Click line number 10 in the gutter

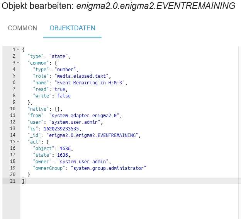(13, 109)
